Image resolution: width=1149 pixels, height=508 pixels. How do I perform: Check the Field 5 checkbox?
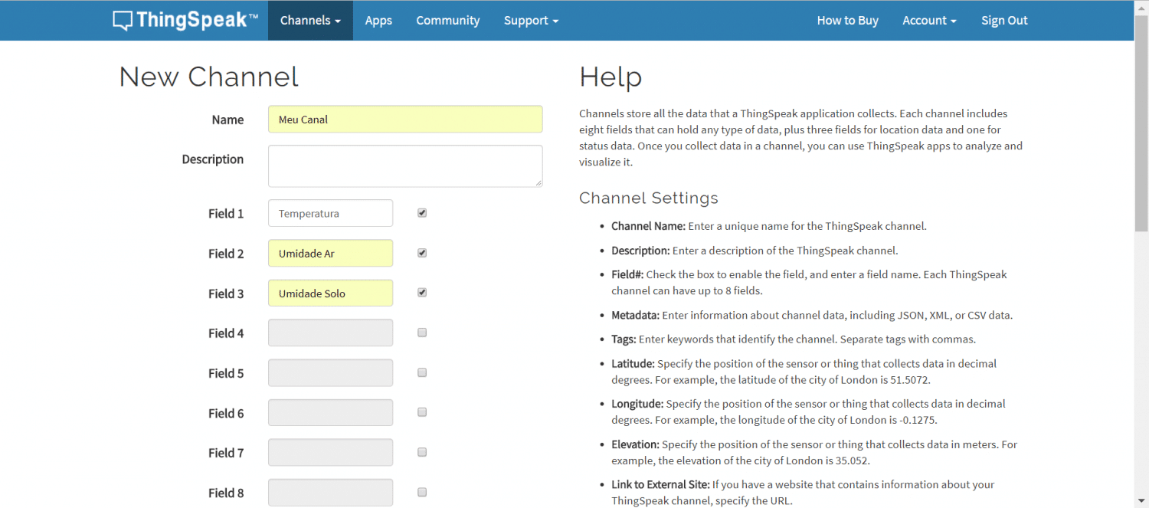pyautogui.click(x=422, y=372)
